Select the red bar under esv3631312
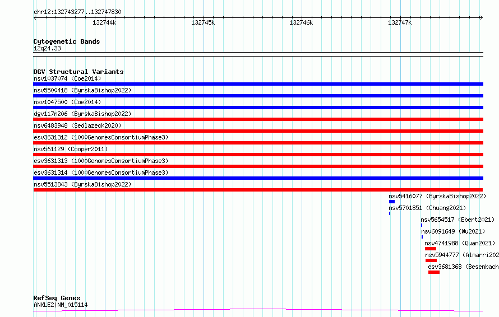 pos(258,143)
